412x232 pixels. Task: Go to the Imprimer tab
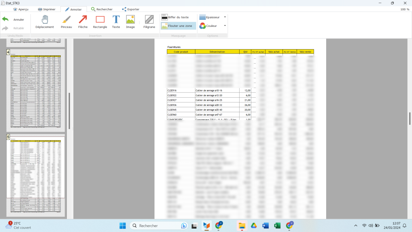click(46, 9)
